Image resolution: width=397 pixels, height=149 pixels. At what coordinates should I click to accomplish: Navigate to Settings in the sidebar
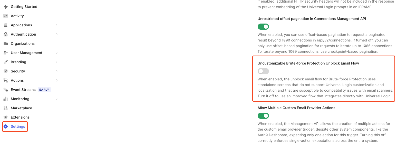point(18,126)
